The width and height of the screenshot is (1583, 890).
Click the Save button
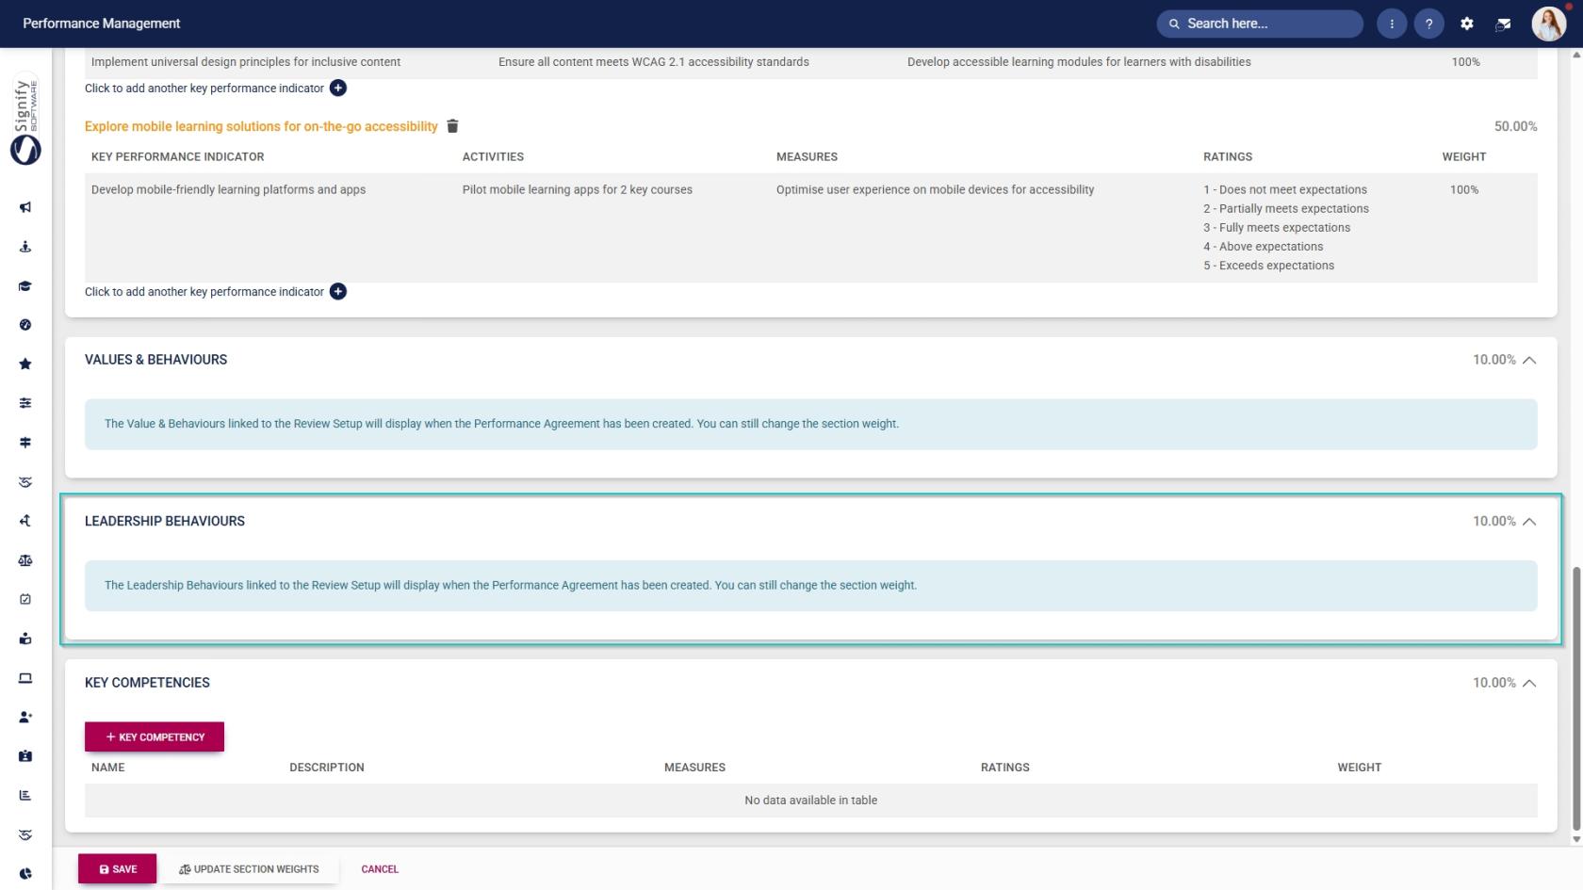(x=118, y=869)
